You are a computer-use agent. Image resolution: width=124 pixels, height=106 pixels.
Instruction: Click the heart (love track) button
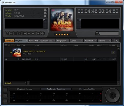click(x=38, y=33)
